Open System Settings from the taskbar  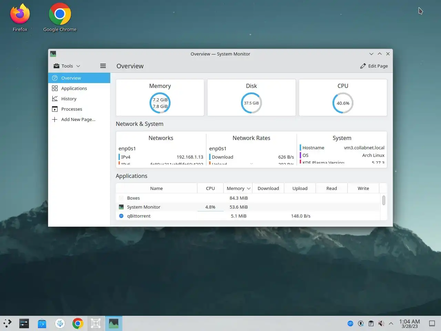pos(24,323)
